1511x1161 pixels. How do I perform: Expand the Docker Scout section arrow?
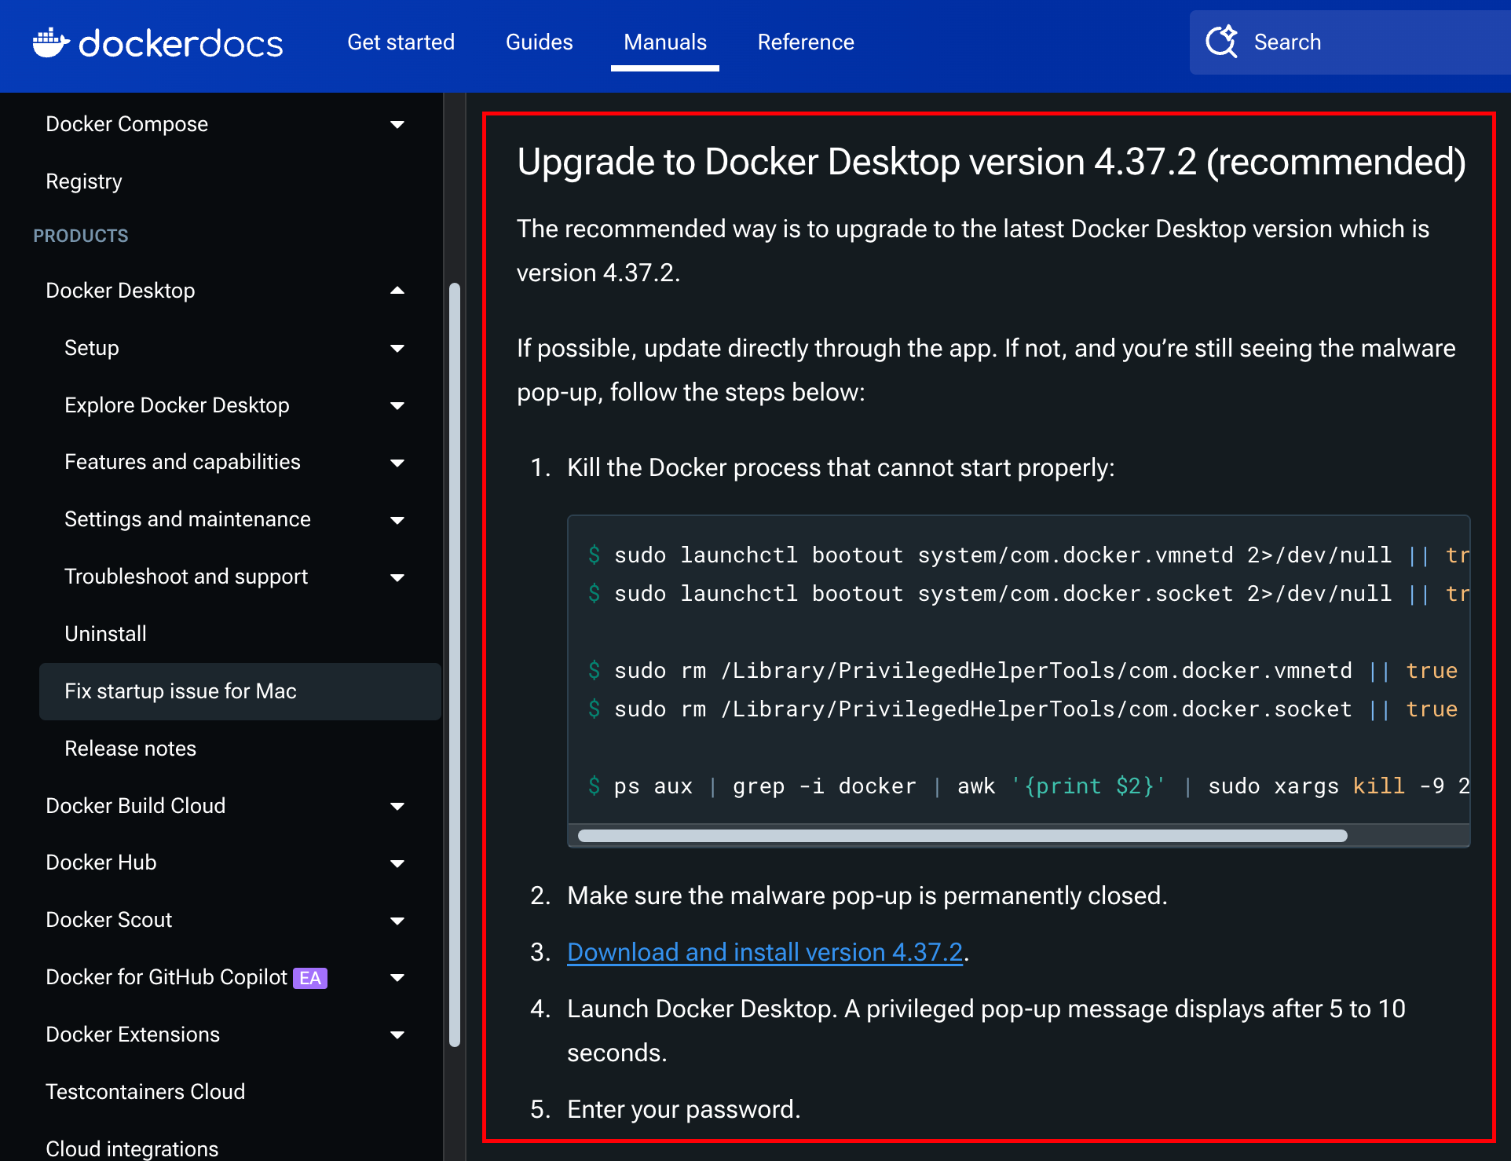click(x=397, y=921)
